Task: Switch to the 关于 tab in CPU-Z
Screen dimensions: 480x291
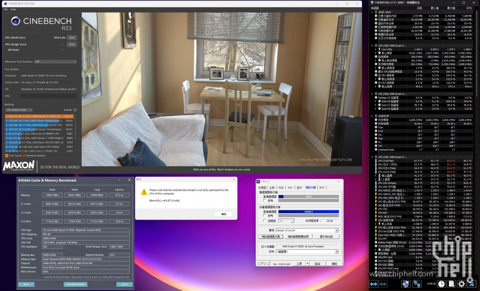Action: tap(322, 188)
